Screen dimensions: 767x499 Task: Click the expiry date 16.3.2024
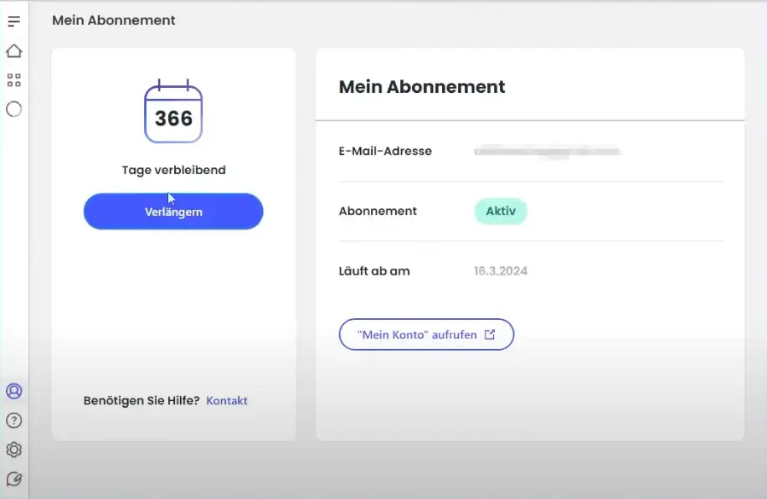(501, 270)
